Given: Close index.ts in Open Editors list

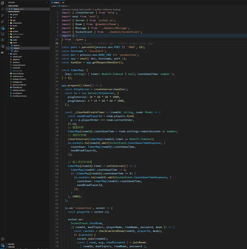Looking at the screenshot, I should (10, 9).
